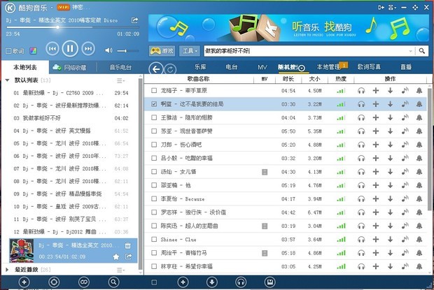Check the box for 李夏怡 - Because
434x290 pixels.
[x=154, y=199]
